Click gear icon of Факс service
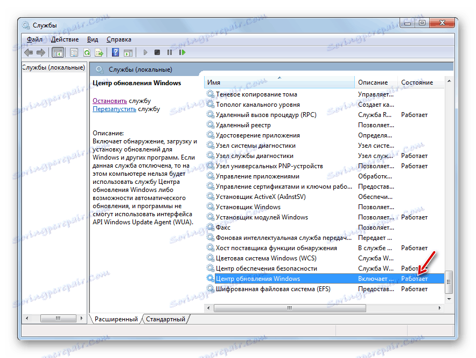The width and height of the screenshot is (476, 358). 211,227
